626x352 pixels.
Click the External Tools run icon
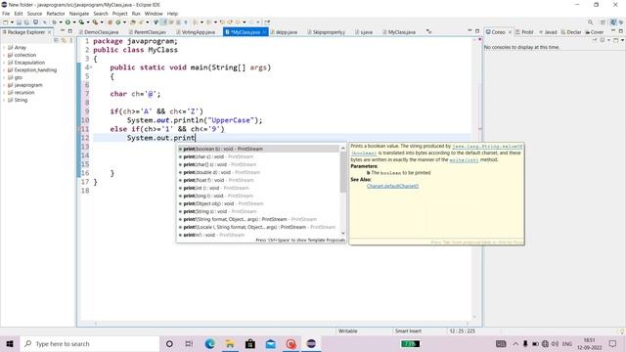pyautogui.click(x=95, y=22)
